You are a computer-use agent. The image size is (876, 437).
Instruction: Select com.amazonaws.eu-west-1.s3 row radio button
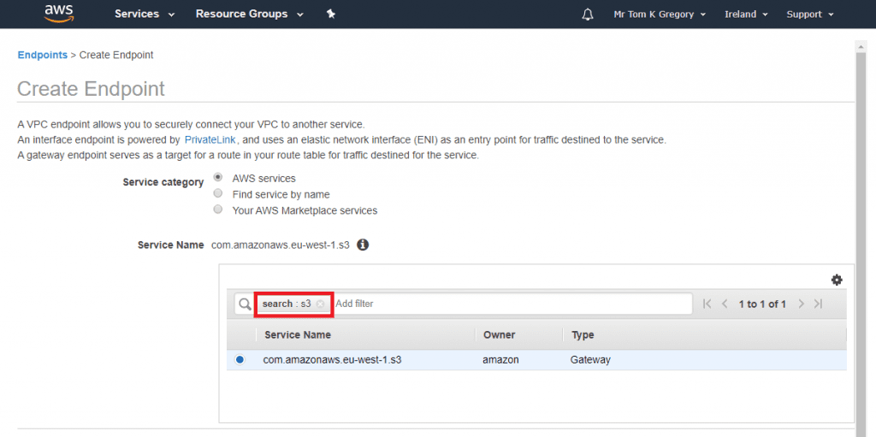coord(240,360)
